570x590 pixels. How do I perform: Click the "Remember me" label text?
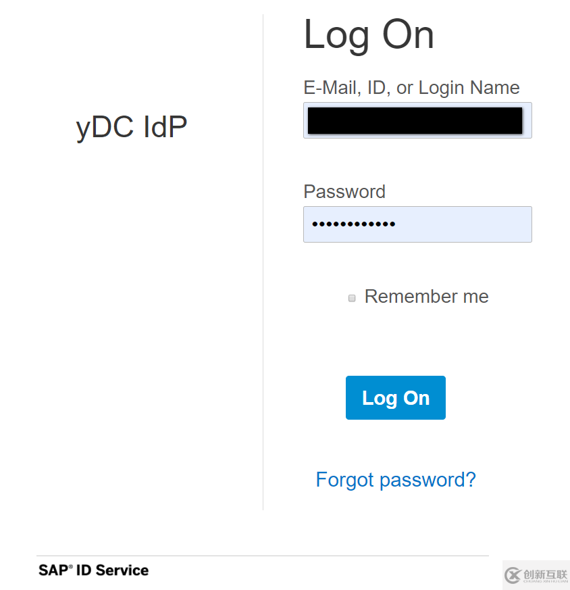pos(426,297)
